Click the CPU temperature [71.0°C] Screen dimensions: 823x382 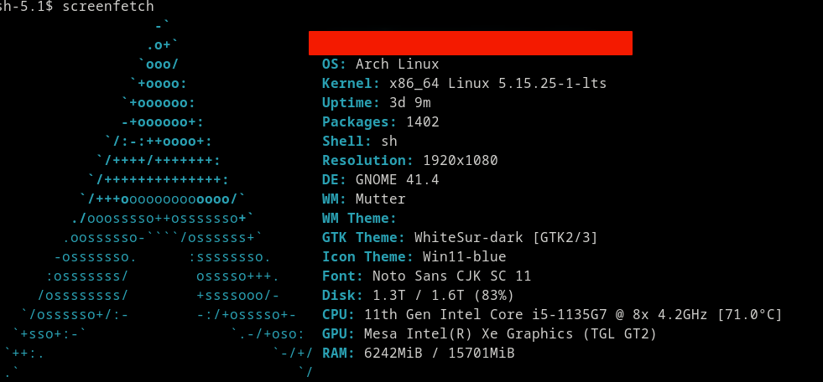coord(750,315)
